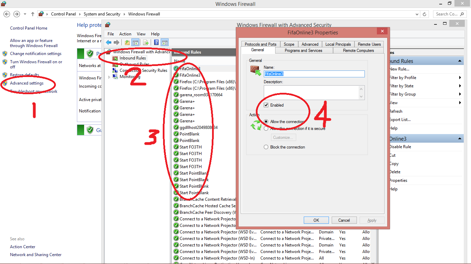Select Connection Security Rules tree node
Screen dimensions: 471x264
(x=143, y=70)
